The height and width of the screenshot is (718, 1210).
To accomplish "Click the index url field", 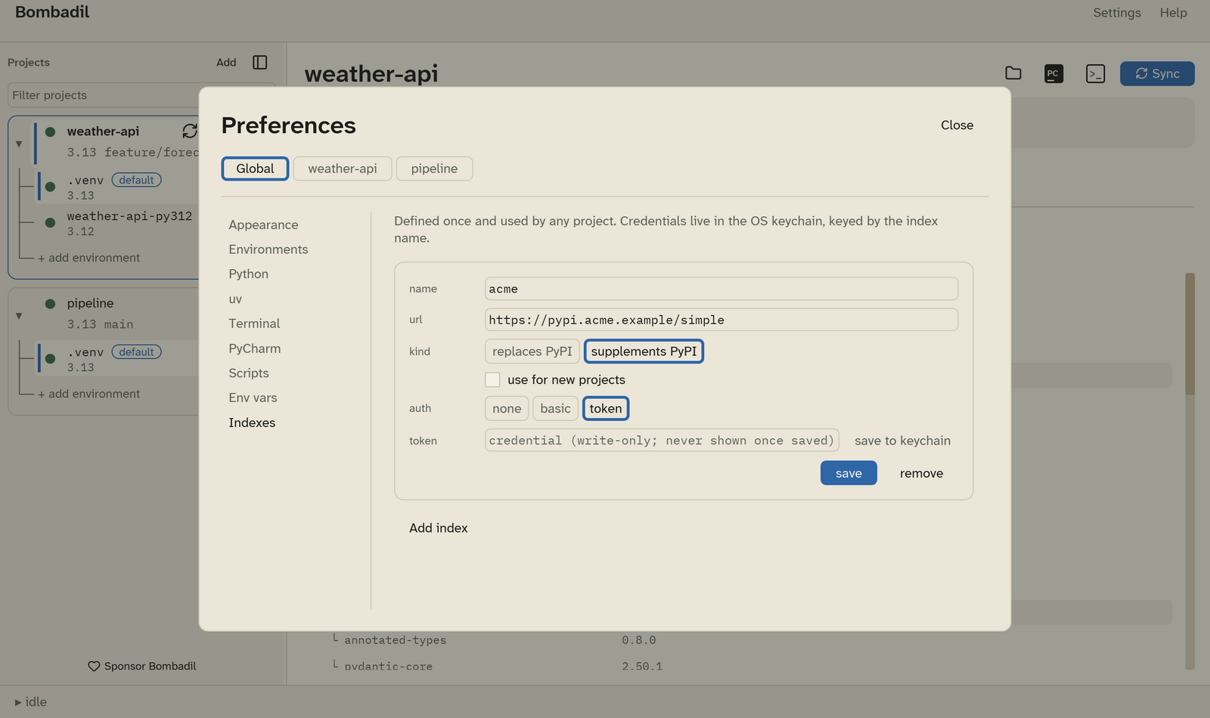I will [x=721, y=320].
